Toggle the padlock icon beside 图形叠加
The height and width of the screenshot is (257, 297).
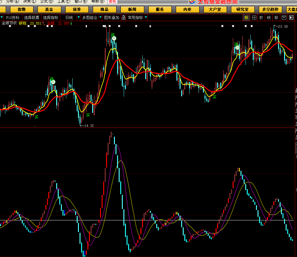point(124,18)
